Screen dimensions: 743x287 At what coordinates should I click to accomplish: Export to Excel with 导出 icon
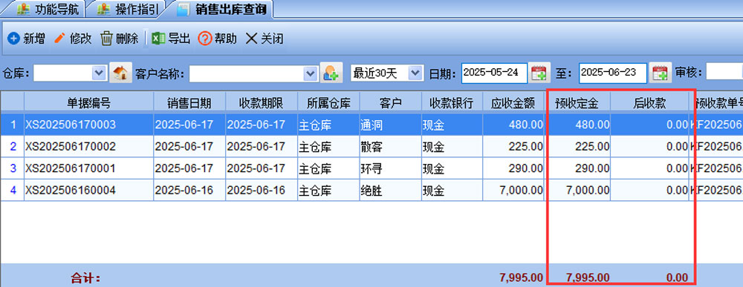[x=158, y=39]
